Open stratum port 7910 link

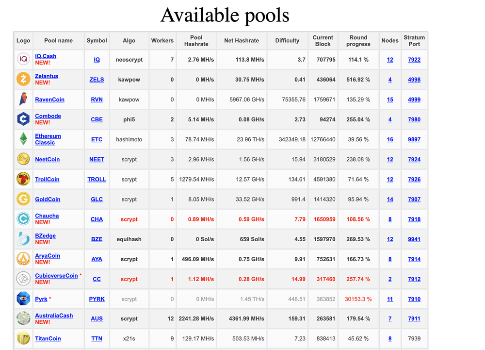[414, 299]
